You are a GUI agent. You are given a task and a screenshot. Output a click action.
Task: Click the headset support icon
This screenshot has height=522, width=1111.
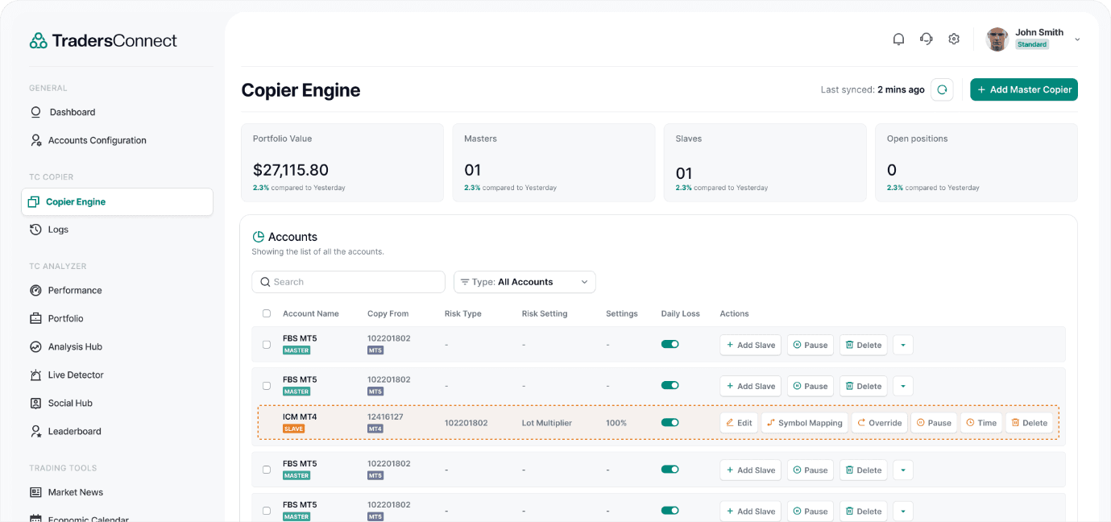pyautogui.click(x=927, y=39)
